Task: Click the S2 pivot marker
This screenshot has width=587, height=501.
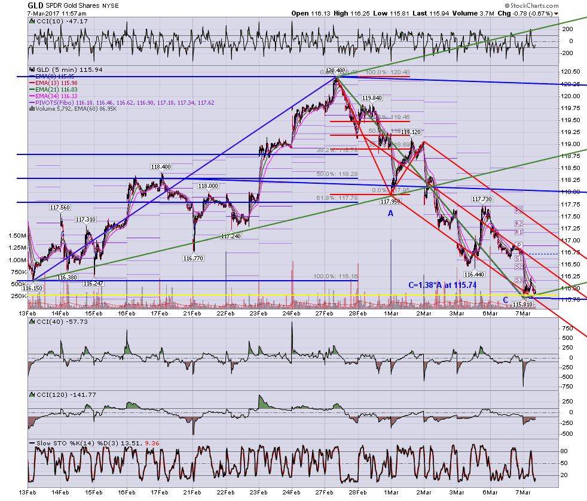Action: pos(518,267)
